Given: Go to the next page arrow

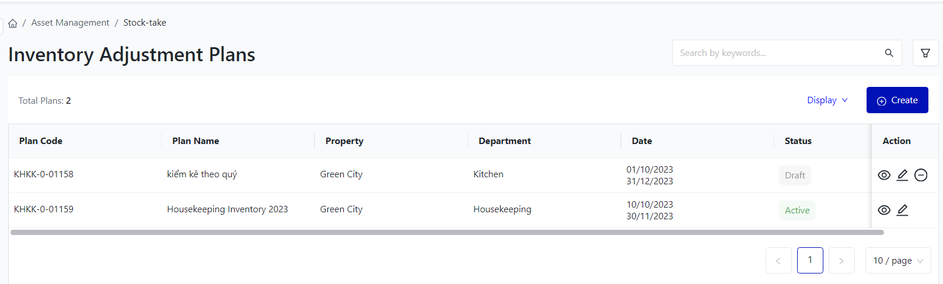Looking at the screenshot, I should [841, 261].
